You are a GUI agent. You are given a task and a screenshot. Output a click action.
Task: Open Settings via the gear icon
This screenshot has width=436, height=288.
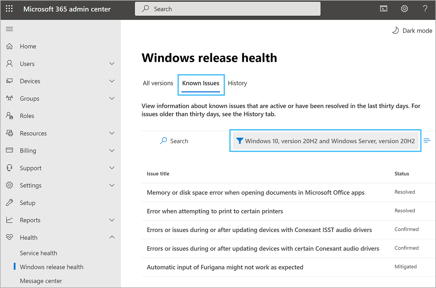tap(404, 9)
